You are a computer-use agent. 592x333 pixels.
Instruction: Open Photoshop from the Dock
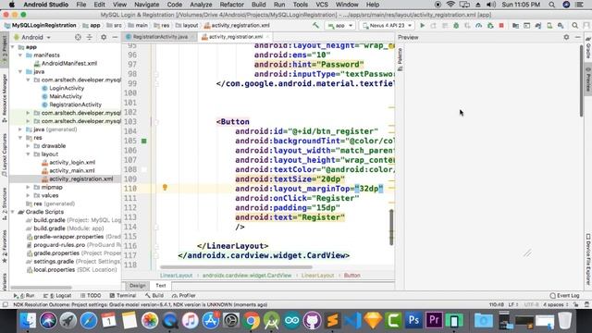(x=413, y=321)
